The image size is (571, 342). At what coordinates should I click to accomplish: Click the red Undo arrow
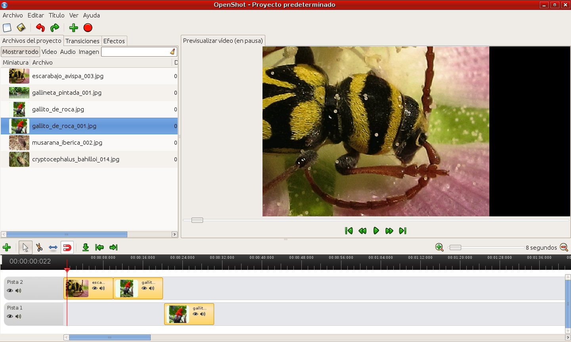pyautogui.click(x=40, y=28)
